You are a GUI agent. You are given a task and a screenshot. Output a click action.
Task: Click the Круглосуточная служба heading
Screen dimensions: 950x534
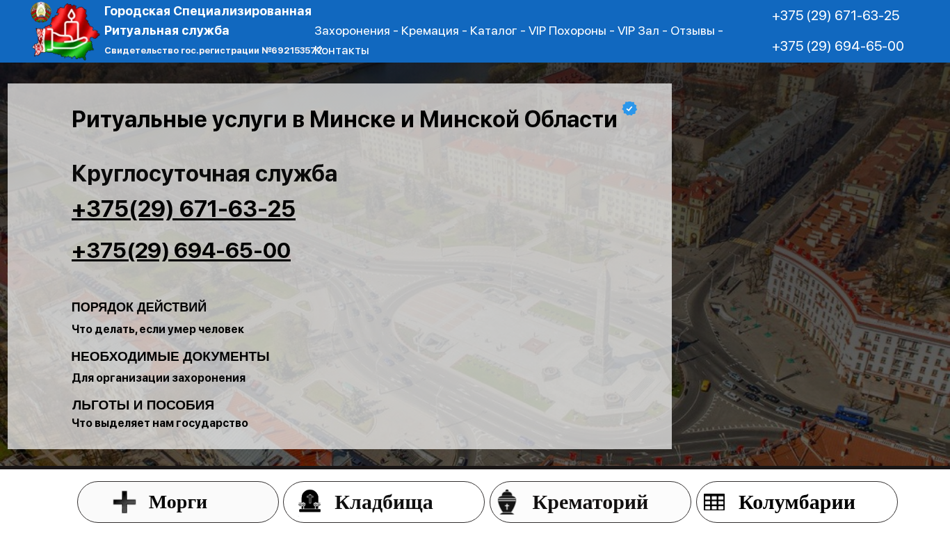pyautogui.click(x=204, y=173)
